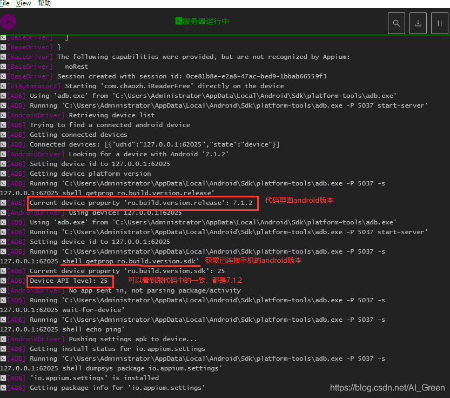Select line 'Using device: 127.0.0.1:62025'
Viewport: 450px width, 398px height.
point(125,213)
